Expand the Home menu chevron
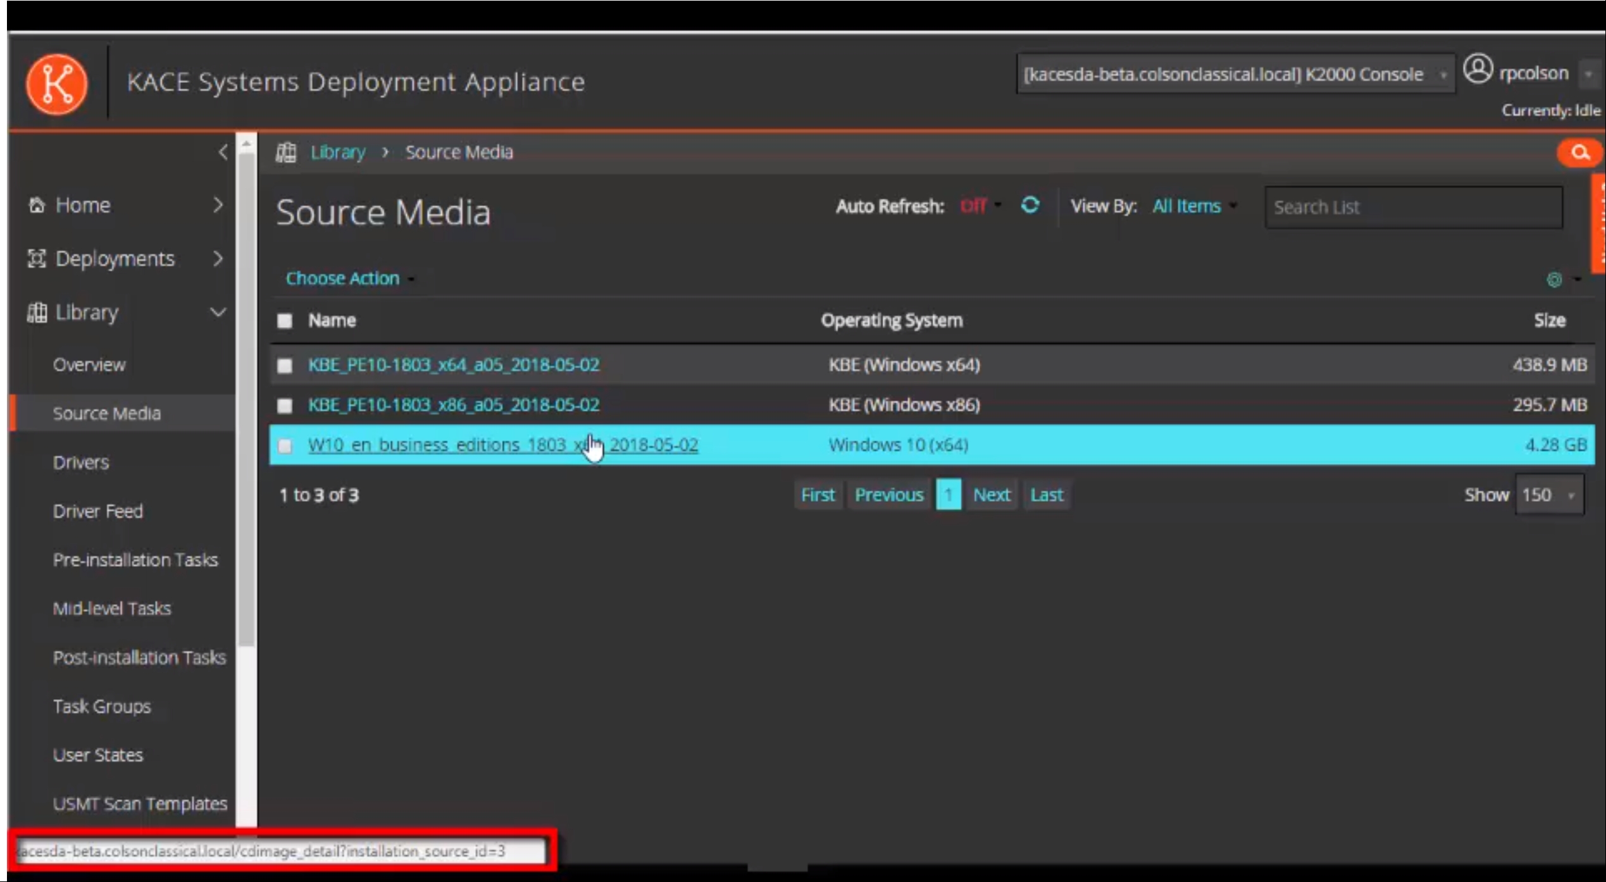The width and height of the screenshot is (1606, 882). [218, 205]
